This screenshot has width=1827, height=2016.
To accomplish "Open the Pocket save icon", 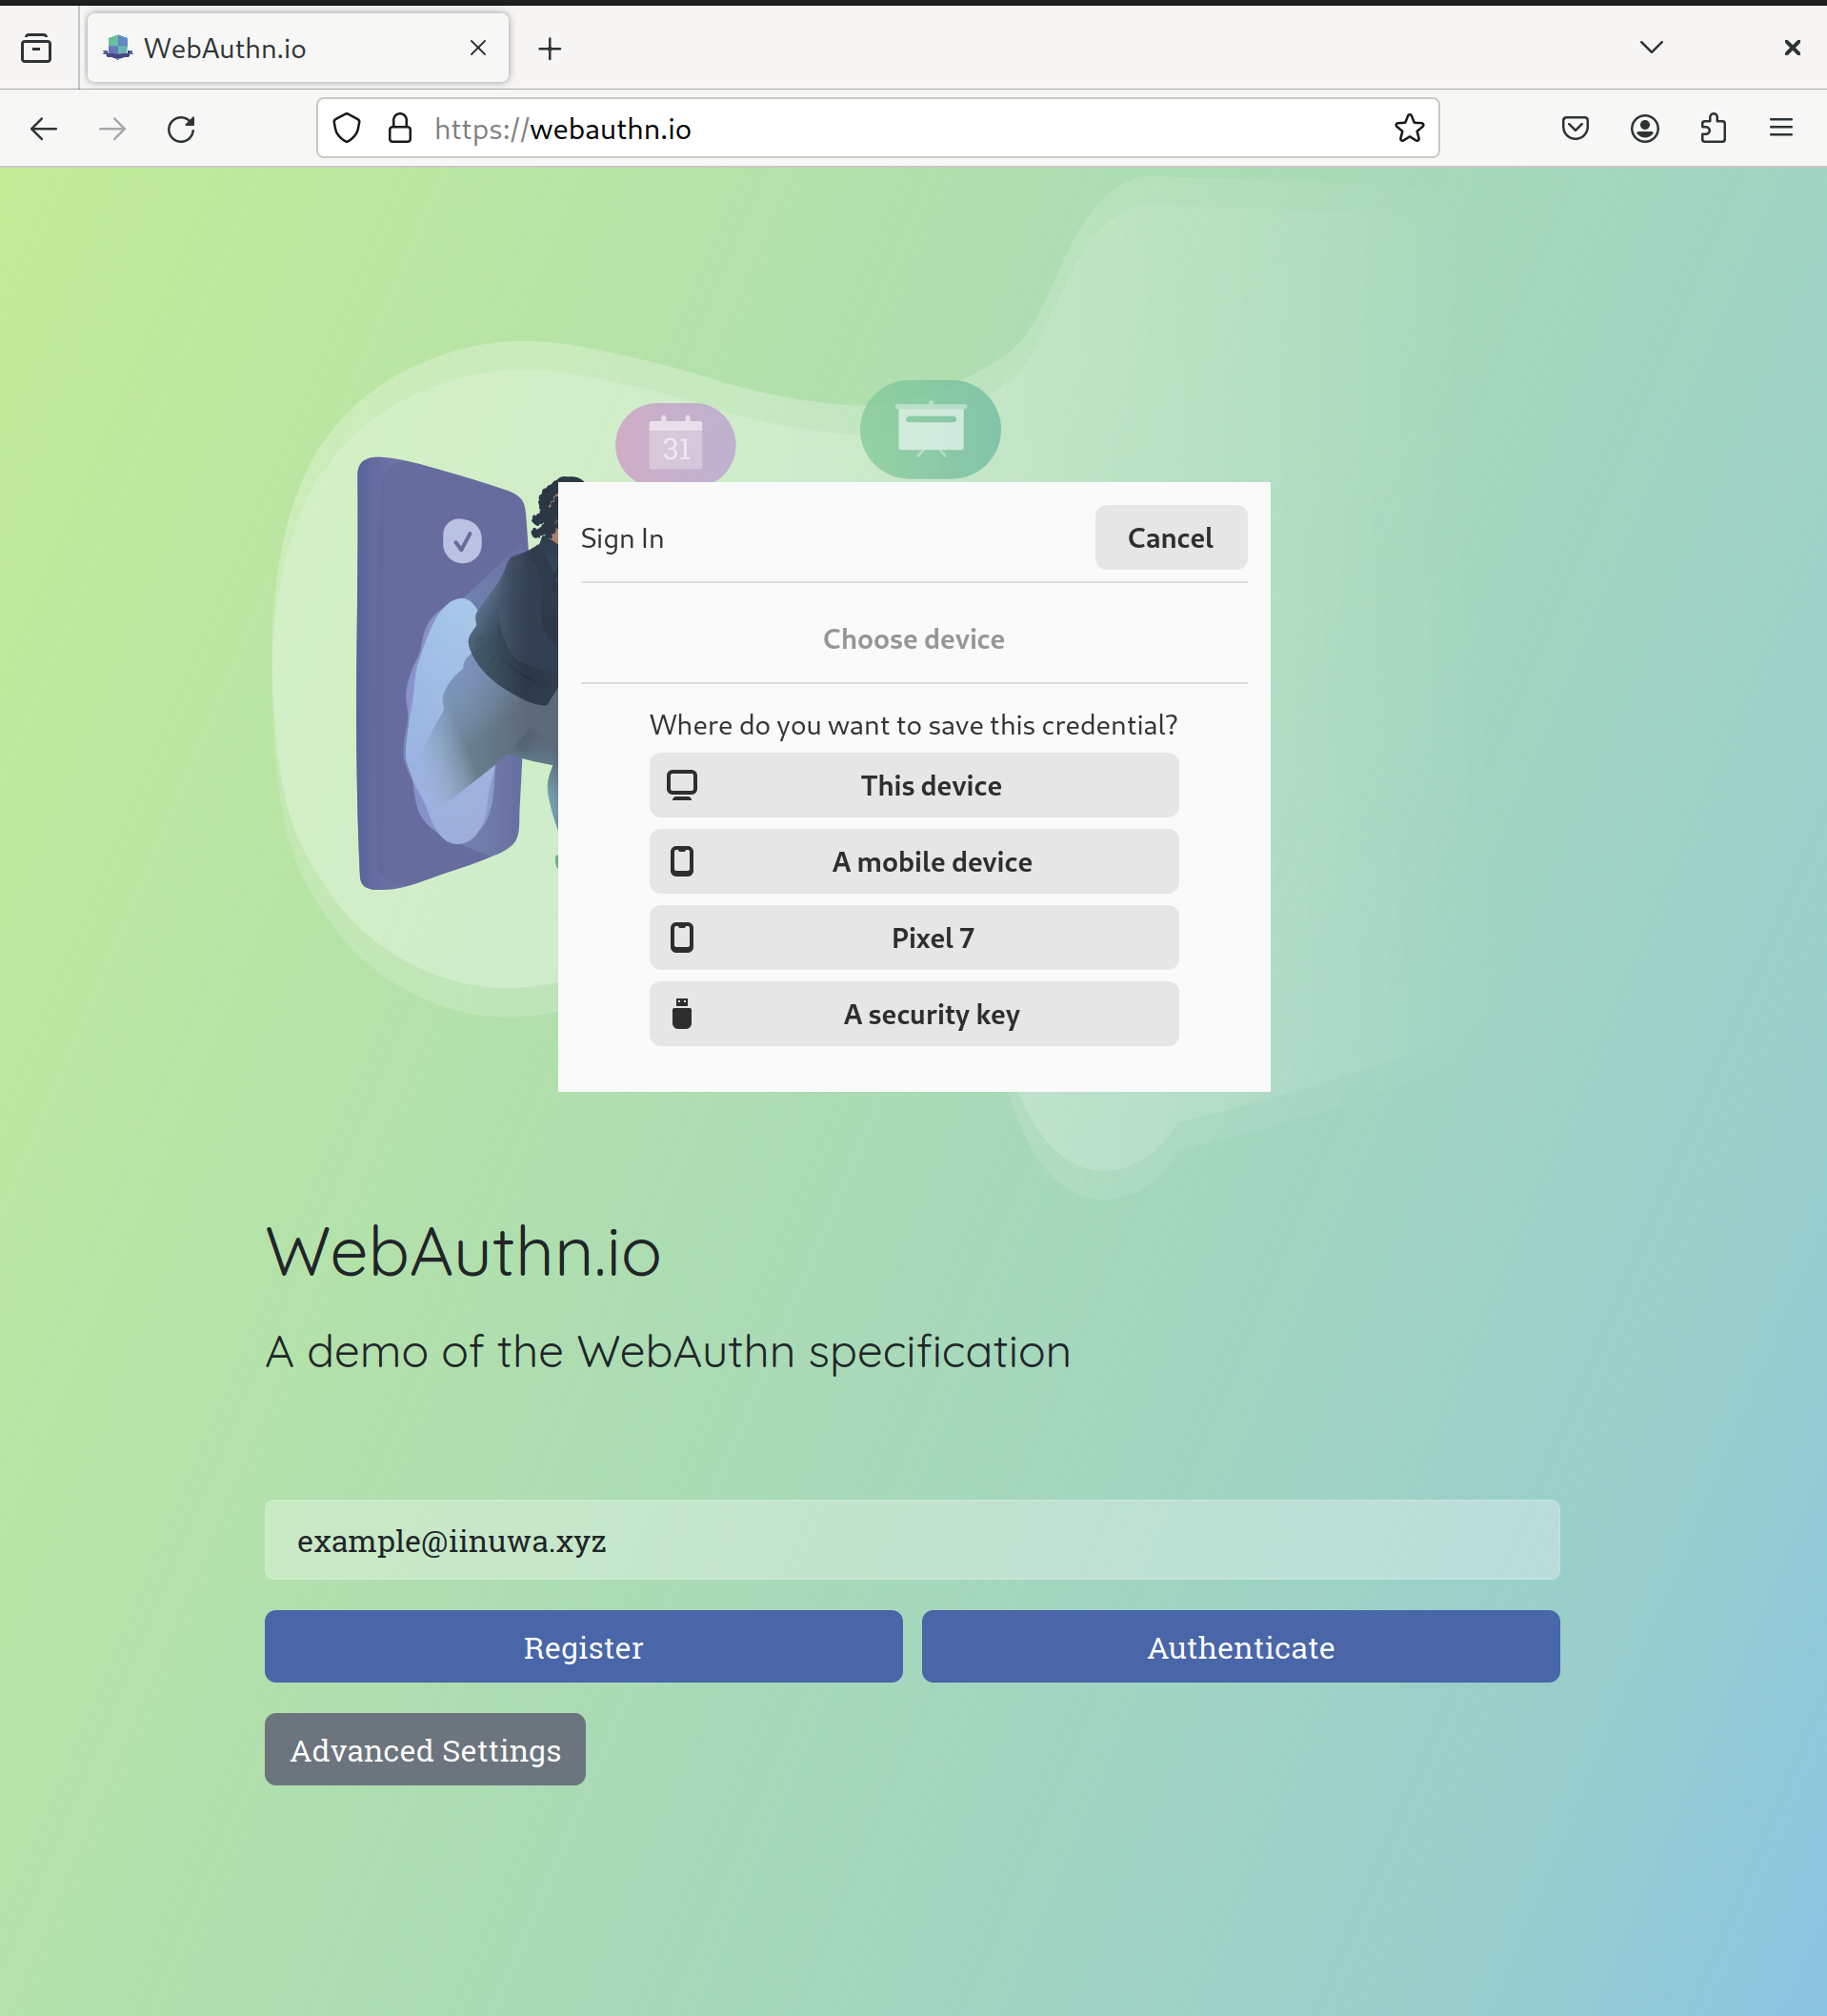I will 1575,128.
